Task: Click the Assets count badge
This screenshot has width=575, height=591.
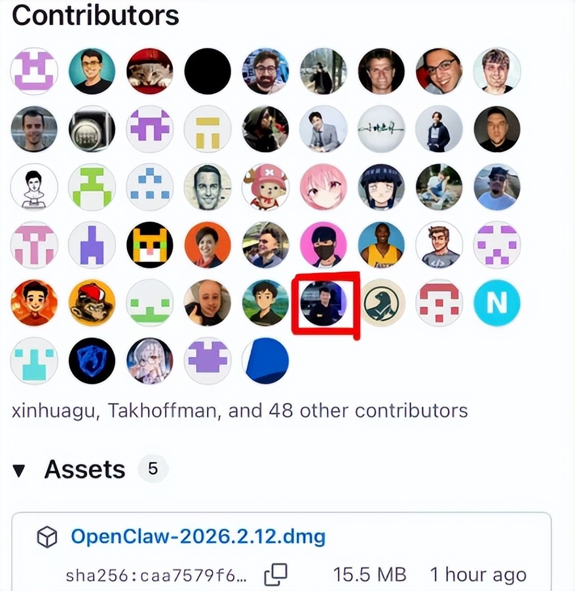Action: [153, 469]
